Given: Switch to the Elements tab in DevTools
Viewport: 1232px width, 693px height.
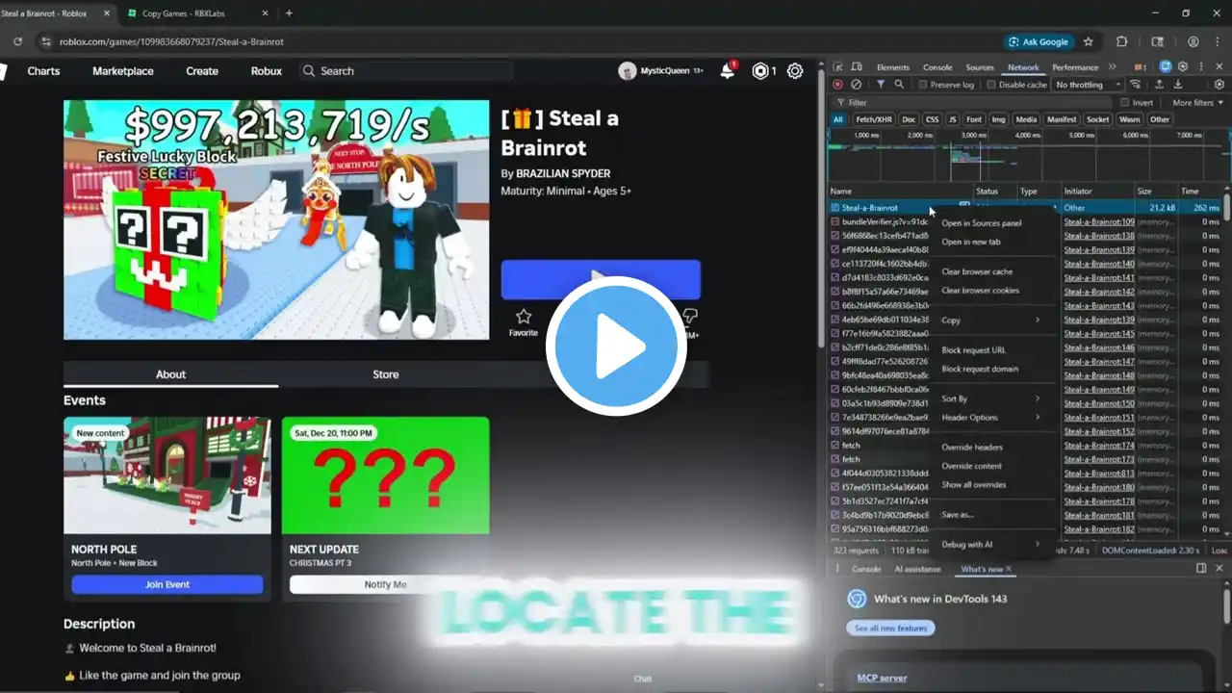Looking at the screenshot, I should [892, 67].
